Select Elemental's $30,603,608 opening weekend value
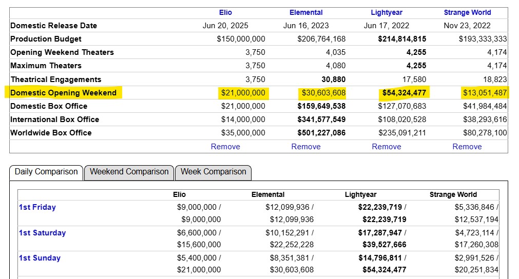This screenshot has height=279, width=519. 323,93
